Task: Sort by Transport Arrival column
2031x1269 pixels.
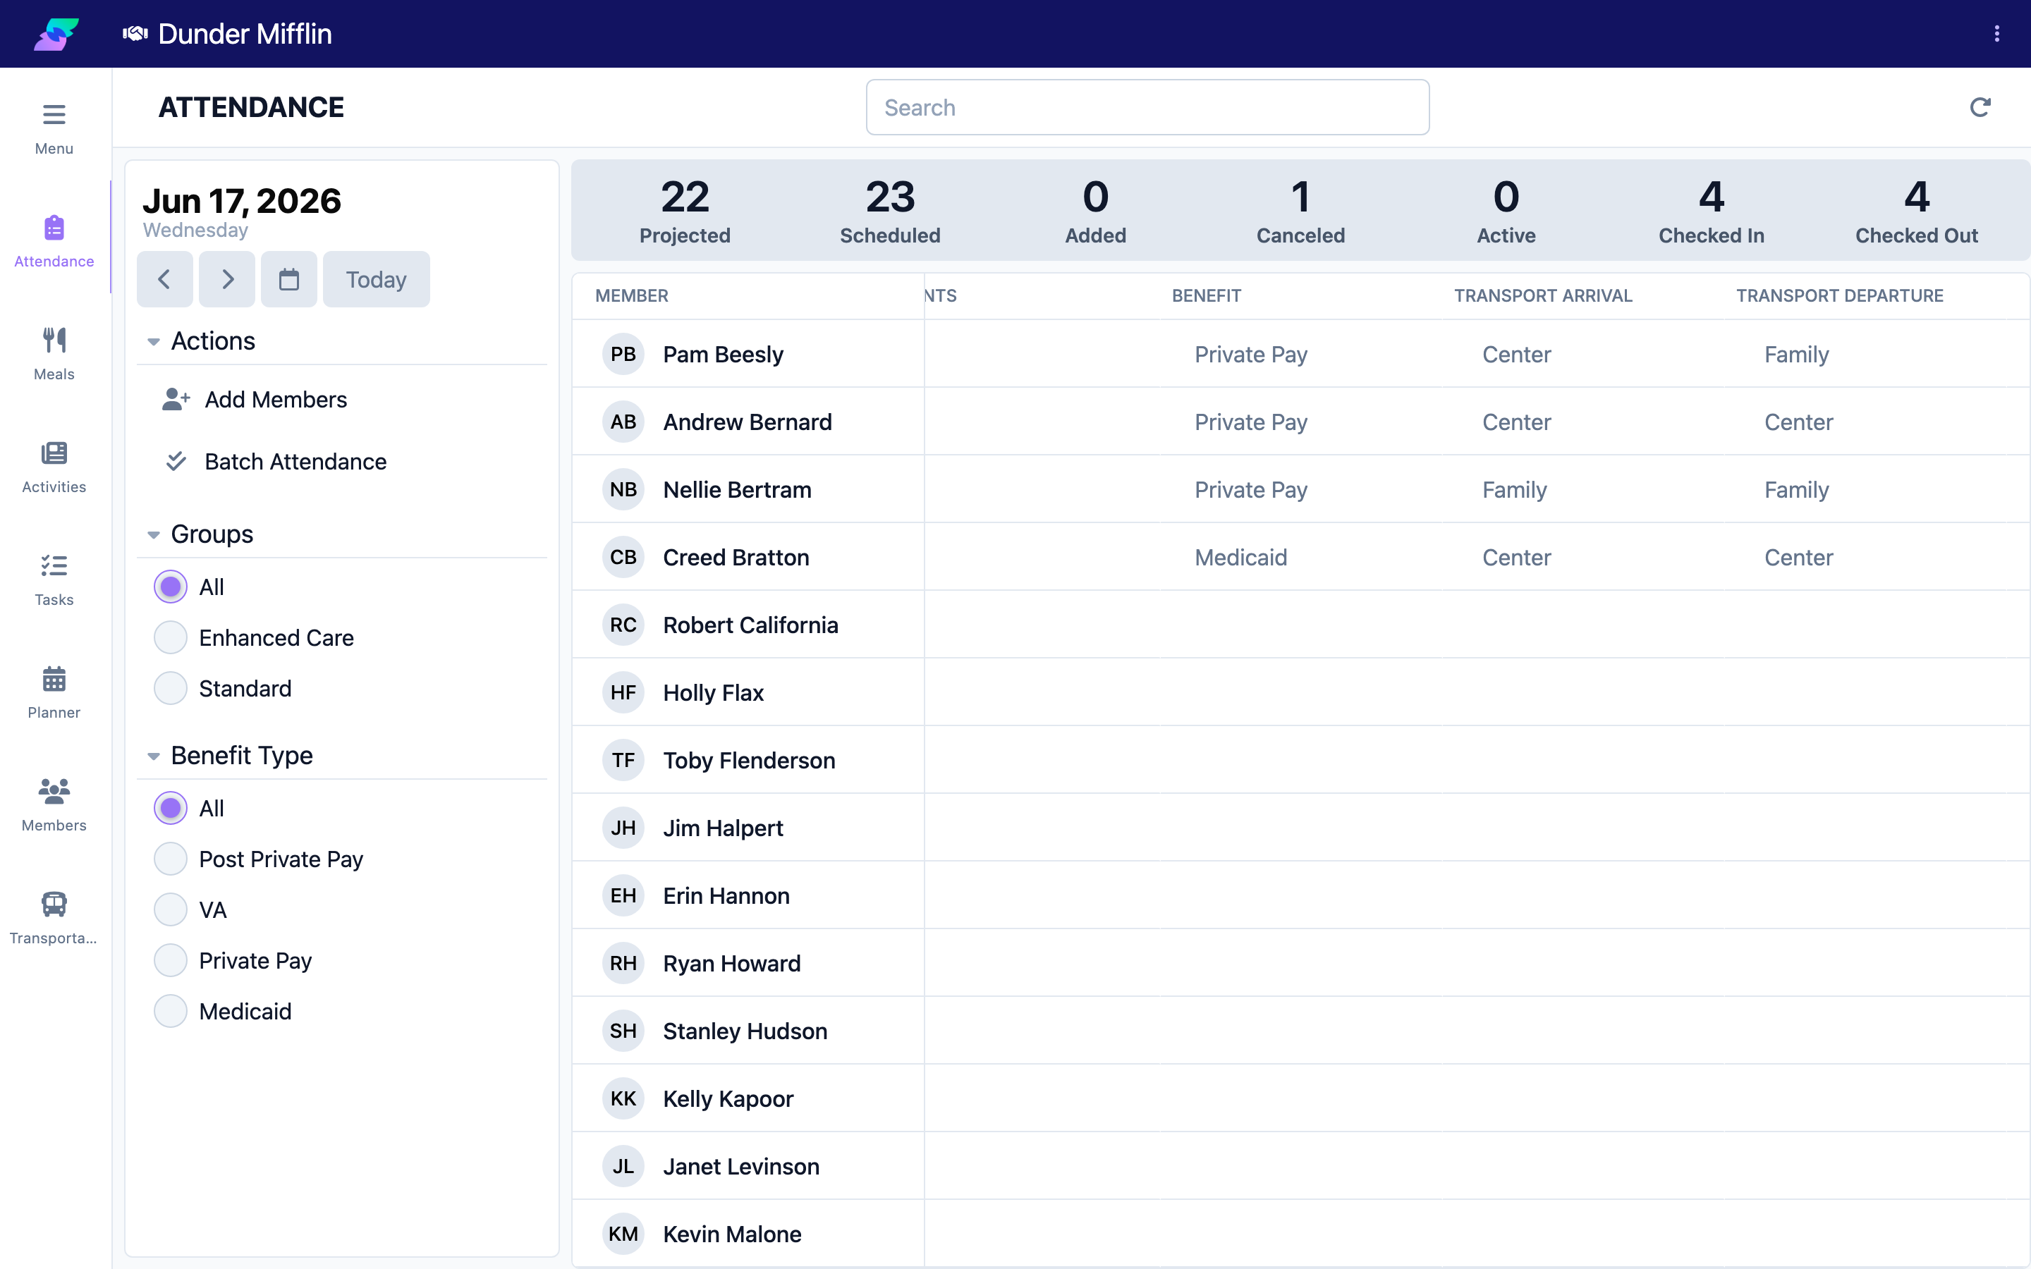Action: click(x=1542, y=295)
